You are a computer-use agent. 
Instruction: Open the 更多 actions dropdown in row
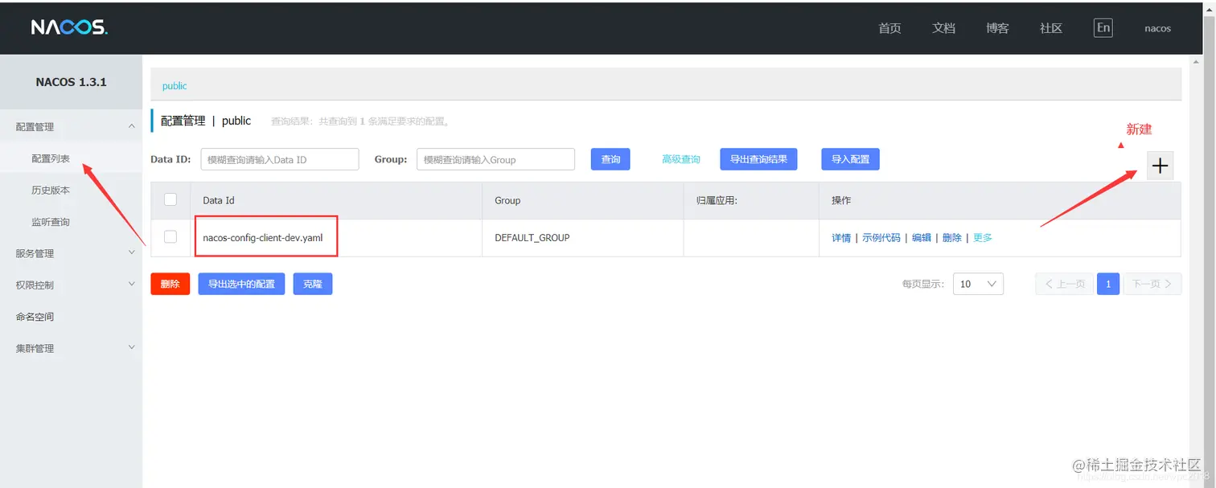[x=983, y=238]
